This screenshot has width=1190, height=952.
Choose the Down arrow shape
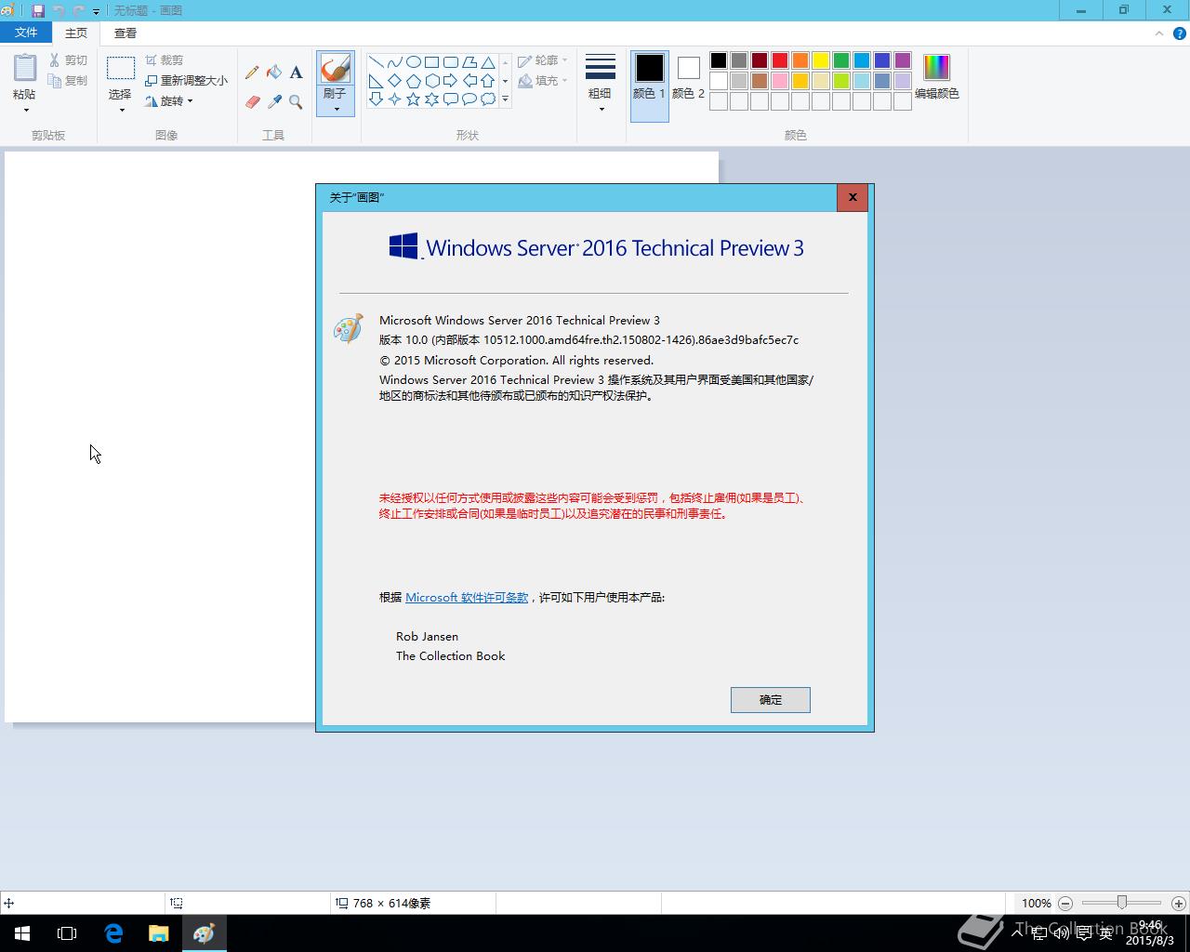pyautogui.click(x=376, y=99)
